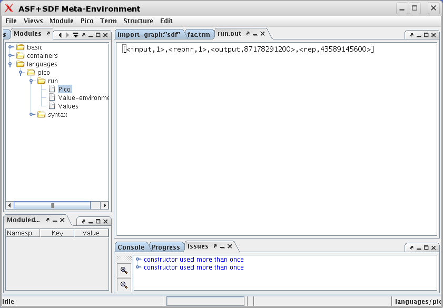This screenshot has width=443, height=308.
Task: Click the double-chevron menu icon in Modules toolbar
Action: click(x=75, y=33)
